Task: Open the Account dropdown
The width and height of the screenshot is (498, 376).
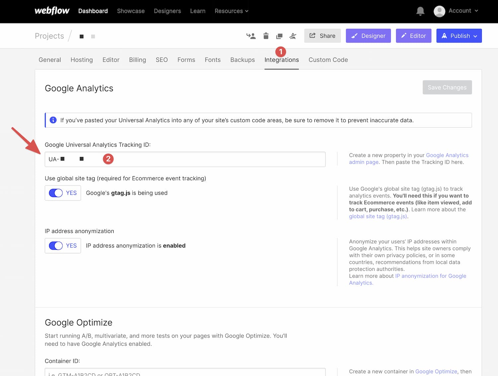Action: (463, 11)
